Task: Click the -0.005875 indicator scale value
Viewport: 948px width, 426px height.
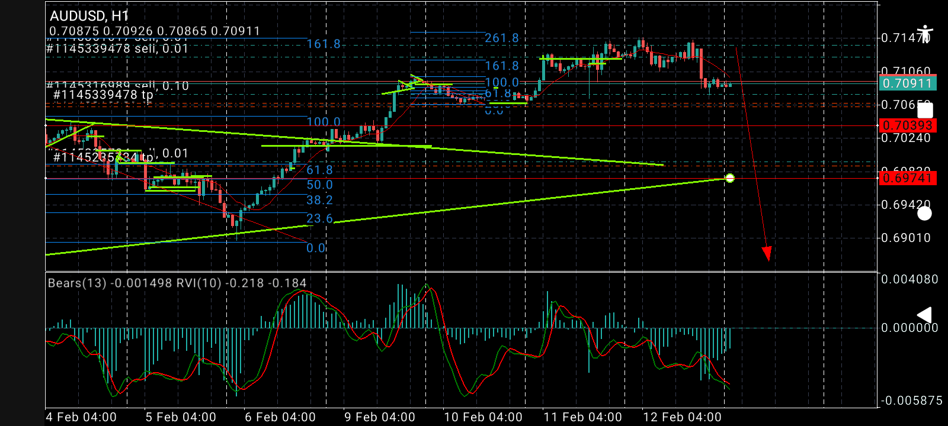Action: (x=911, y=401)
